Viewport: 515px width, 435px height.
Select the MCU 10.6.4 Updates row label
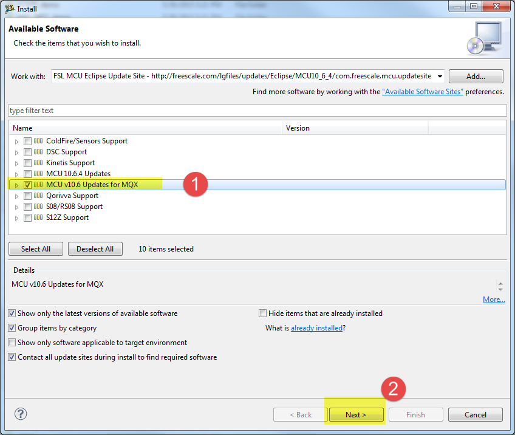click(78, 174)
